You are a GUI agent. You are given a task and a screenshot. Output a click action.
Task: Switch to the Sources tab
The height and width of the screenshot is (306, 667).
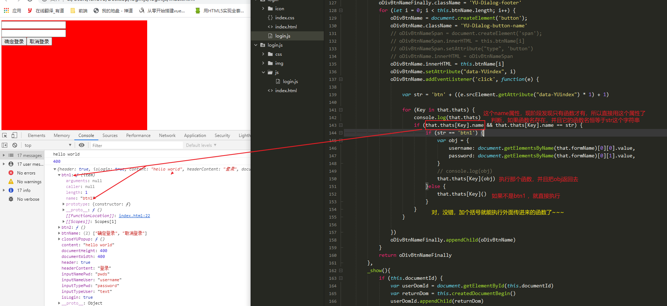(110, 136)
